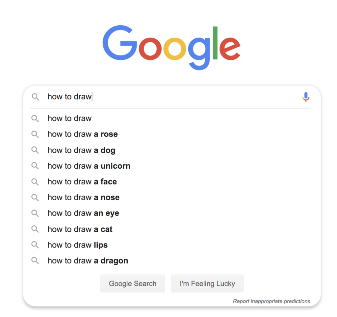Select "how to draw a rose" suggestion
Viewport: 337px width, 317px height.
(x=83, y=134)
